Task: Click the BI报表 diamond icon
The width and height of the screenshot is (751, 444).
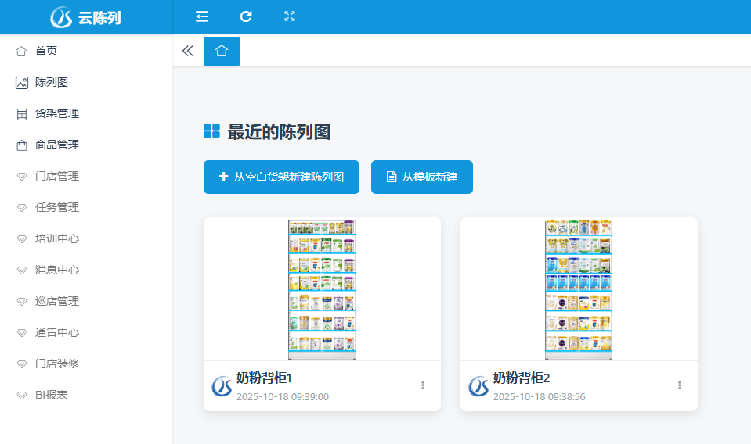Action: pos(21,395)
